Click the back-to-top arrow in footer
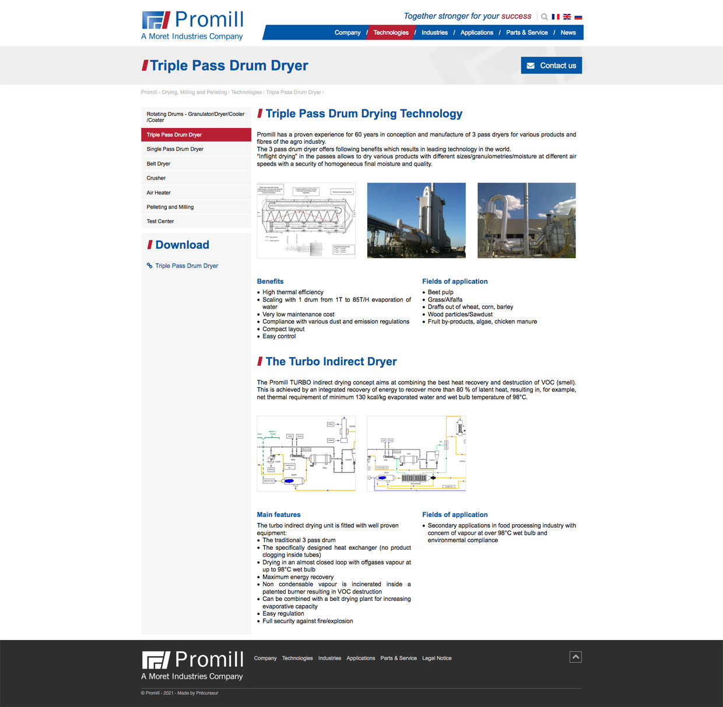Screen dimensions: 723x707 click(575, 656)
